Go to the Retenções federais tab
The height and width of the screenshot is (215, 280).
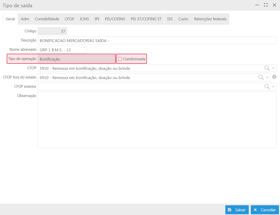point(210,19)
